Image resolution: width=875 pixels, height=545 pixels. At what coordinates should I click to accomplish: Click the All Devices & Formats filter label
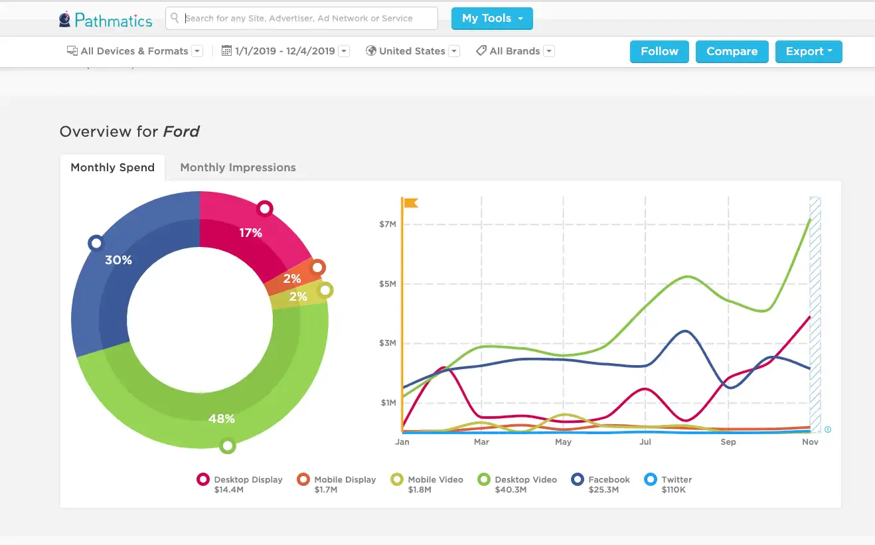[x=135, y=51]
